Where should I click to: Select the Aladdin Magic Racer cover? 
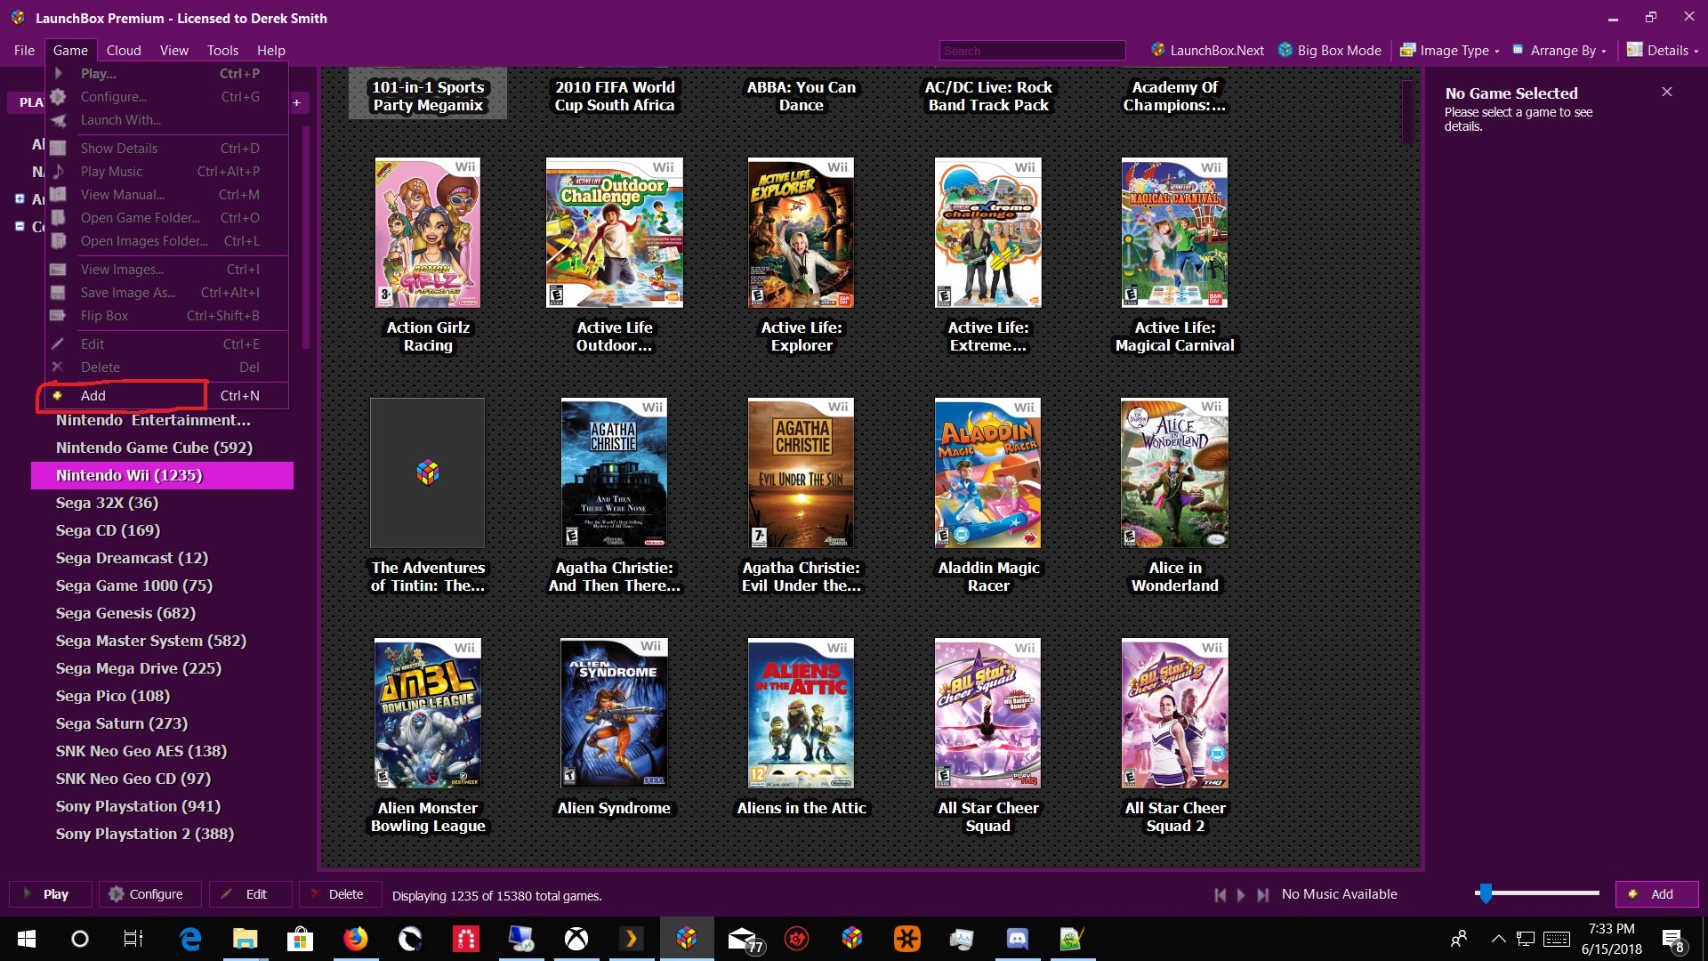[988, 473]
